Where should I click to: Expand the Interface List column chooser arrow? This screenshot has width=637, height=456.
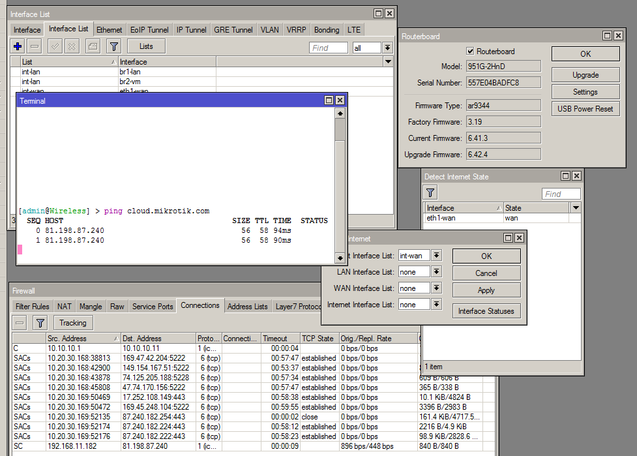(388, 62)
